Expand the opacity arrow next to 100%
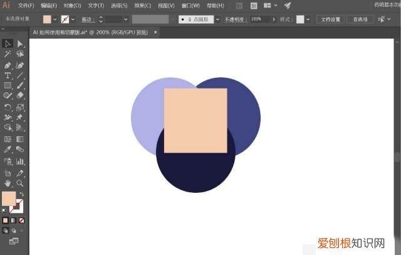Screen dimensions: 401x255 (x=274, y=19)
